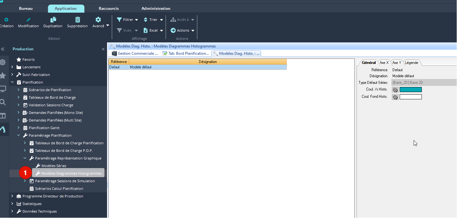Click the Création plus icon
This screenshot has height=218, width=457.
(6, 20)
